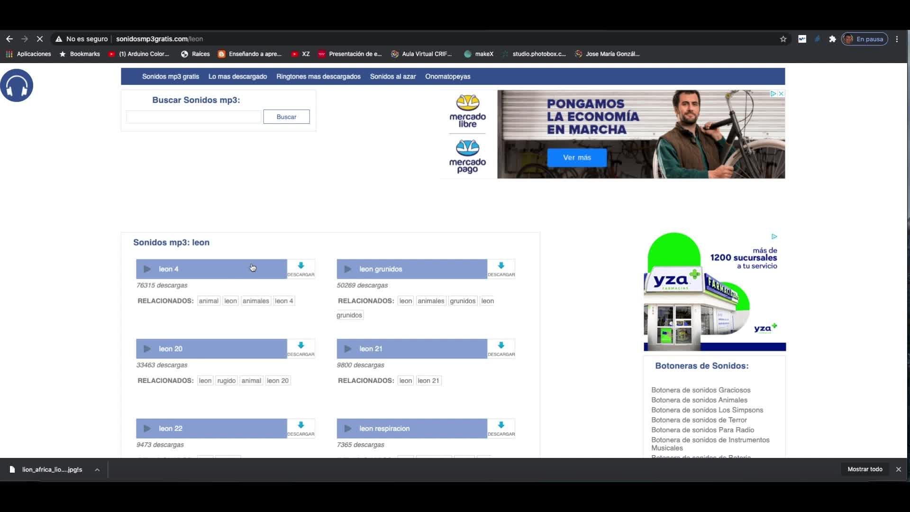Click the Buscar Sonidos mp3 search field
The width and height of the screenshot is (910, 512).
coord(193,117)
